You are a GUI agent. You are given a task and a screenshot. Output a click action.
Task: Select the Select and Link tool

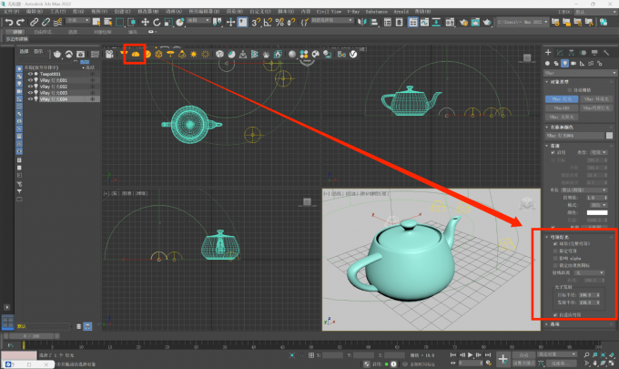coord(35,22)
